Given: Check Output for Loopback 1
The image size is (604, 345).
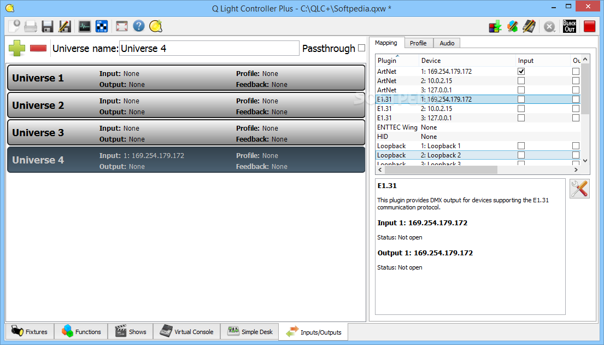Looking at the screenshot, I should point(576,146).
